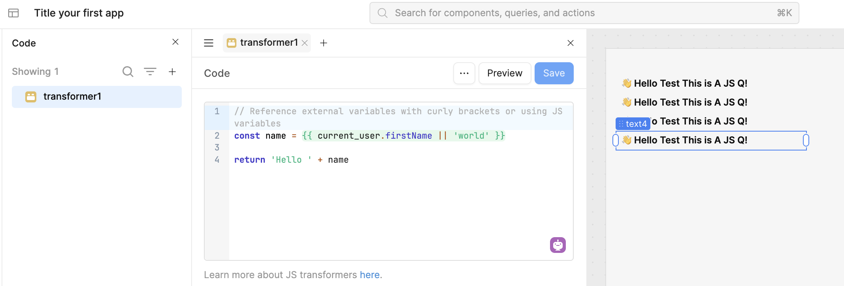844x286 pixels.
Task: Add new code item with plus icon
Action: pyautogui.click(x=172, y=72)
